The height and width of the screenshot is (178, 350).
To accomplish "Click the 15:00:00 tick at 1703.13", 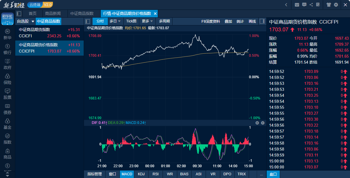I will (x=308, y=161).
